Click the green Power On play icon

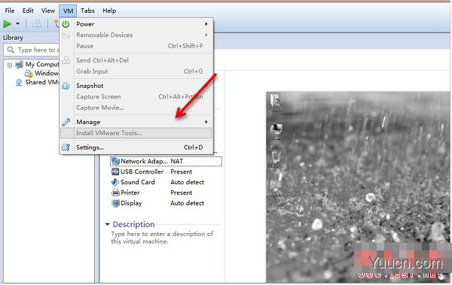8,24
